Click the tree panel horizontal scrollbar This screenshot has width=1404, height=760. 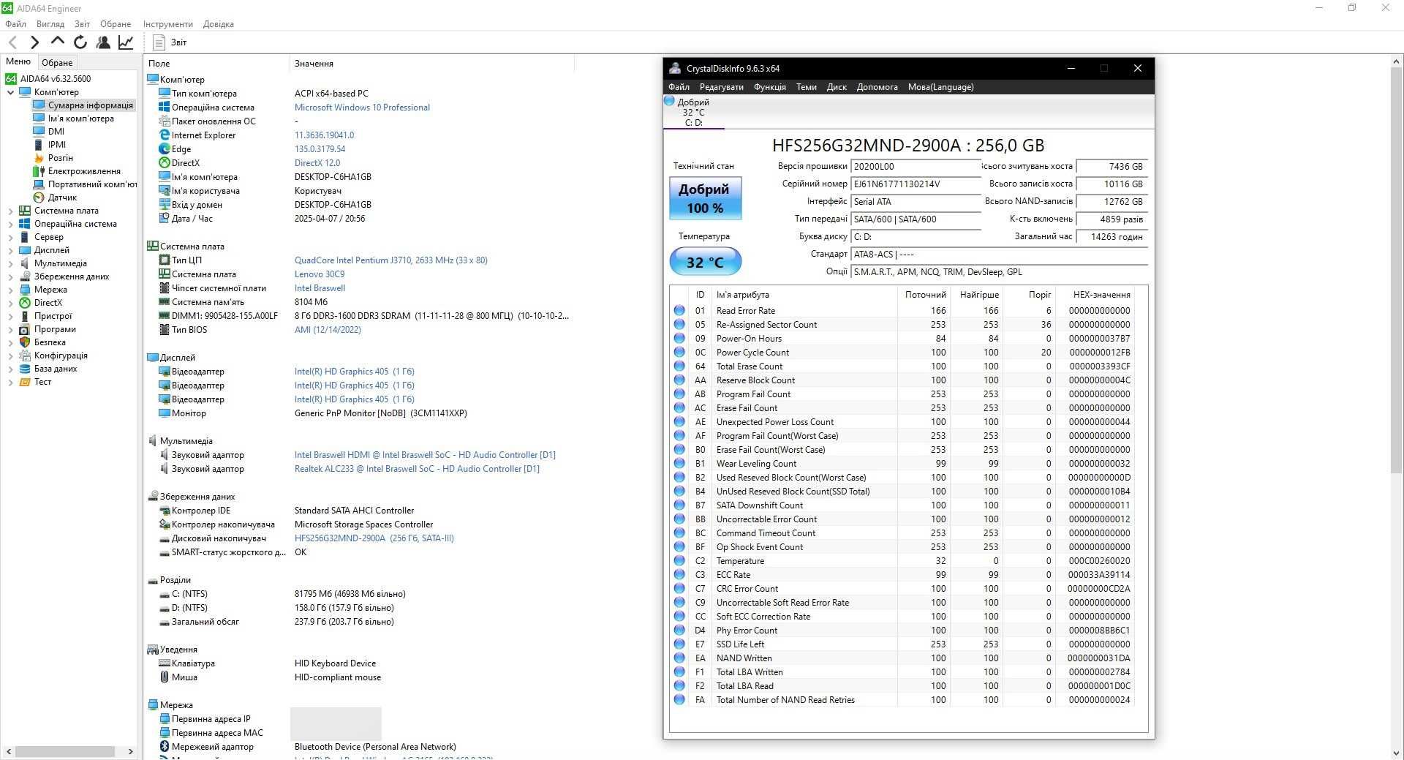[x=69, y=751]
